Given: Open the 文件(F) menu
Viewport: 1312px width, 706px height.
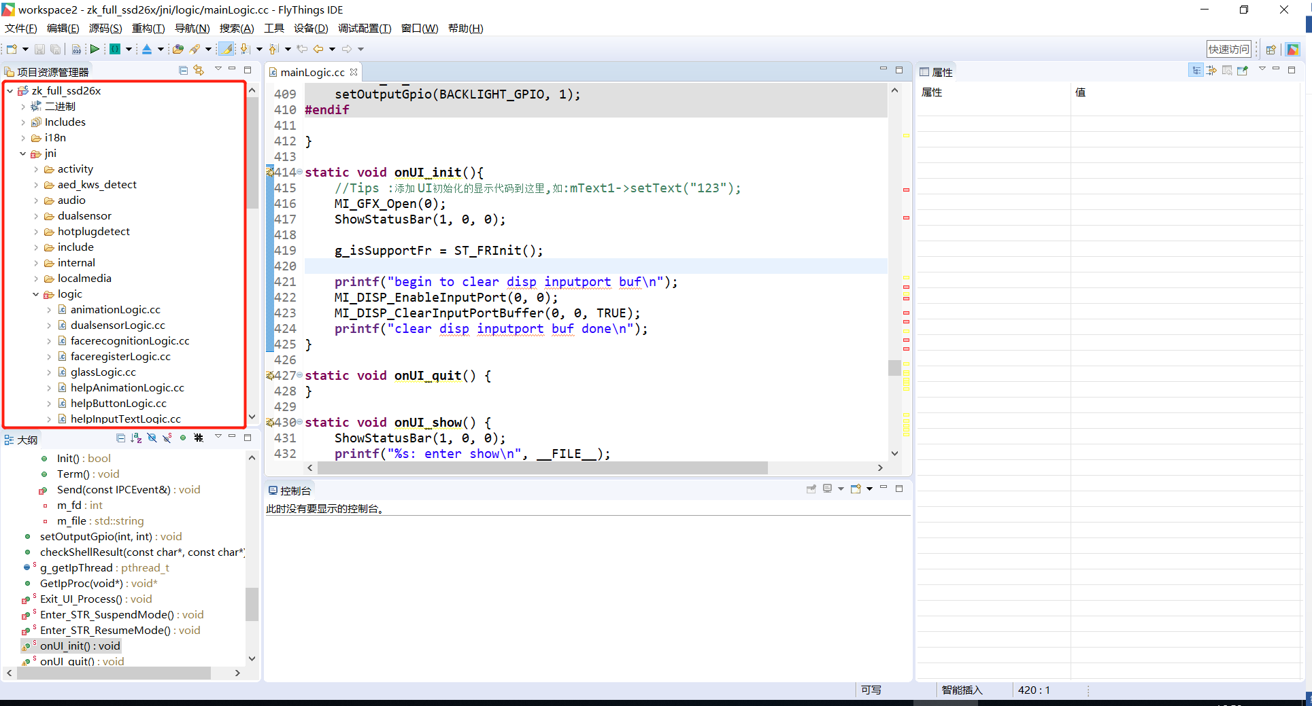Looking at the screenshot, I should pyautogui.click(x=21, y=29).
